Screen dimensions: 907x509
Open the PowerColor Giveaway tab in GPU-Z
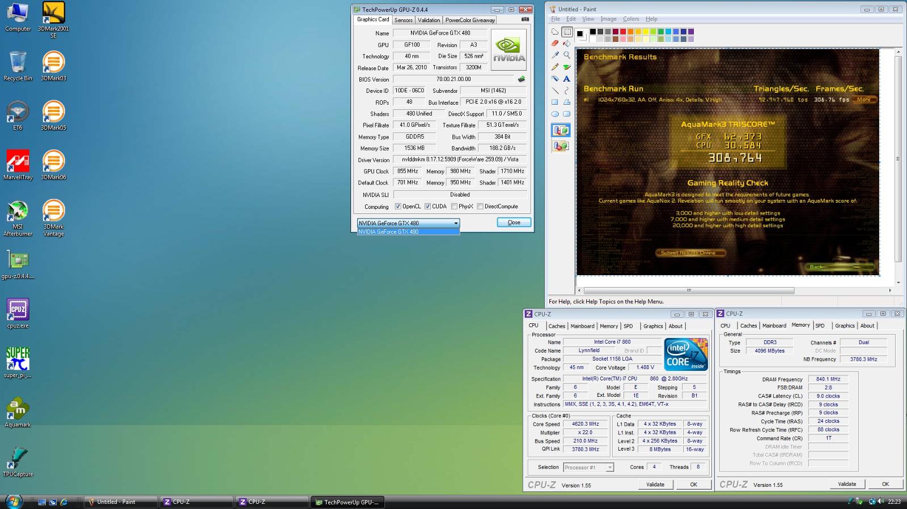point(470,20)
